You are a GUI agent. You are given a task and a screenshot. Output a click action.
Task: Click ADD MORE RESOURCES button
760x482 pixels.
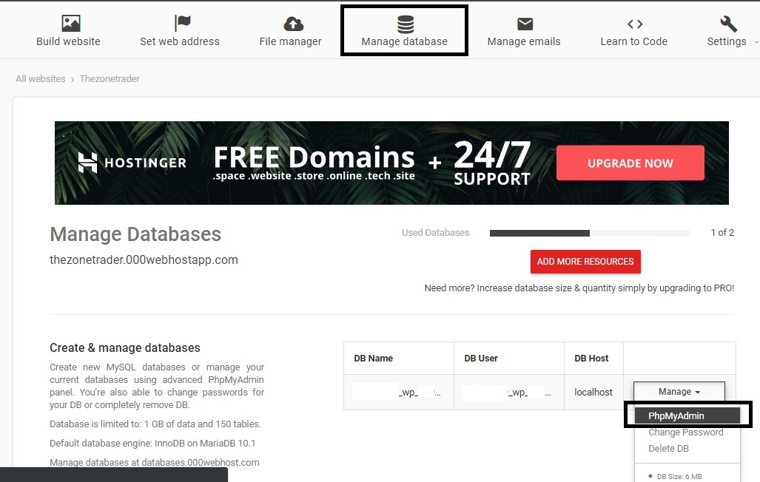pyautogui.click(x=585, y=262)
